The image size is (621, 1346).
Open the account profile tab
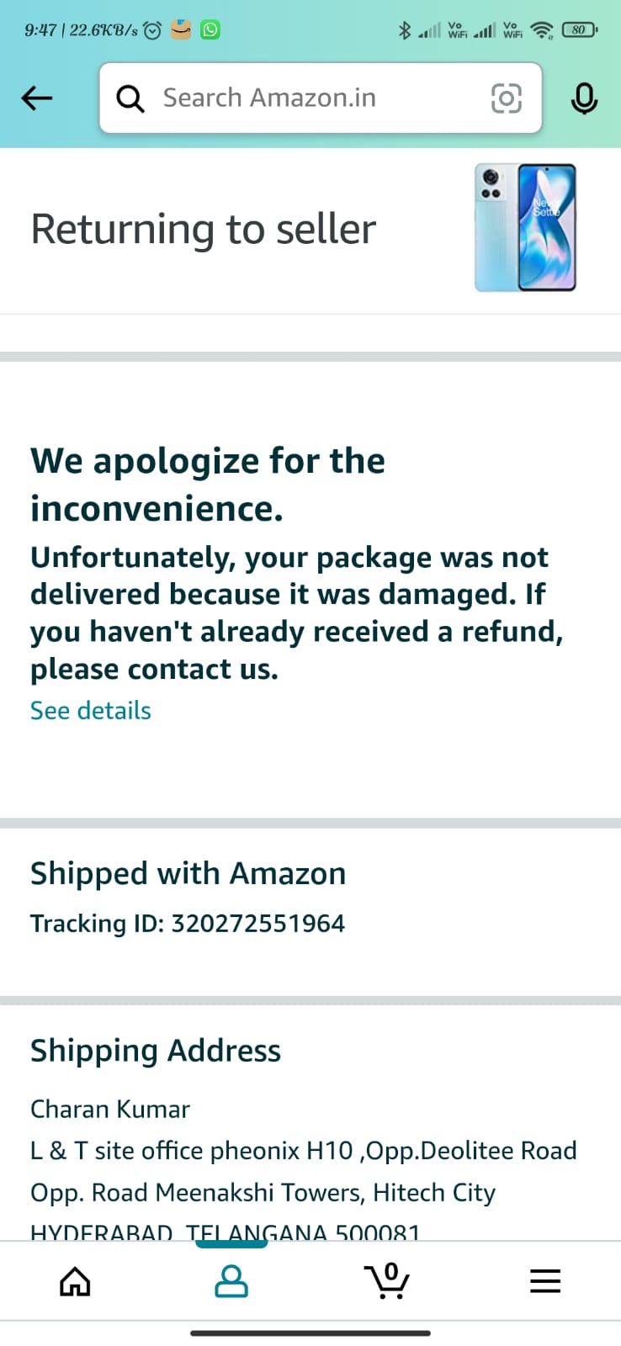coord(231,1281)
